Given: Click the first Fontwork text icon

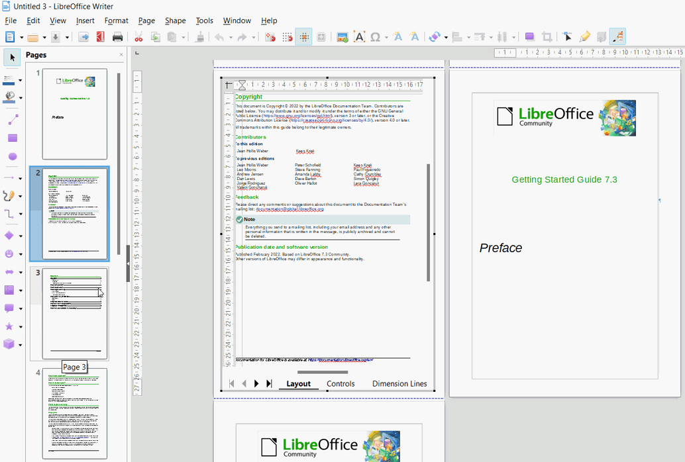Looking at the screenshot, I should [x=397, y=37].
